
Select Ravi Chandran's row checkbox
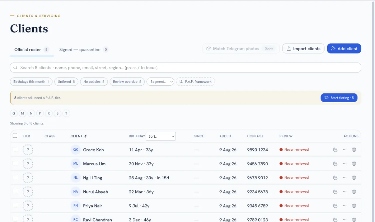15,219
